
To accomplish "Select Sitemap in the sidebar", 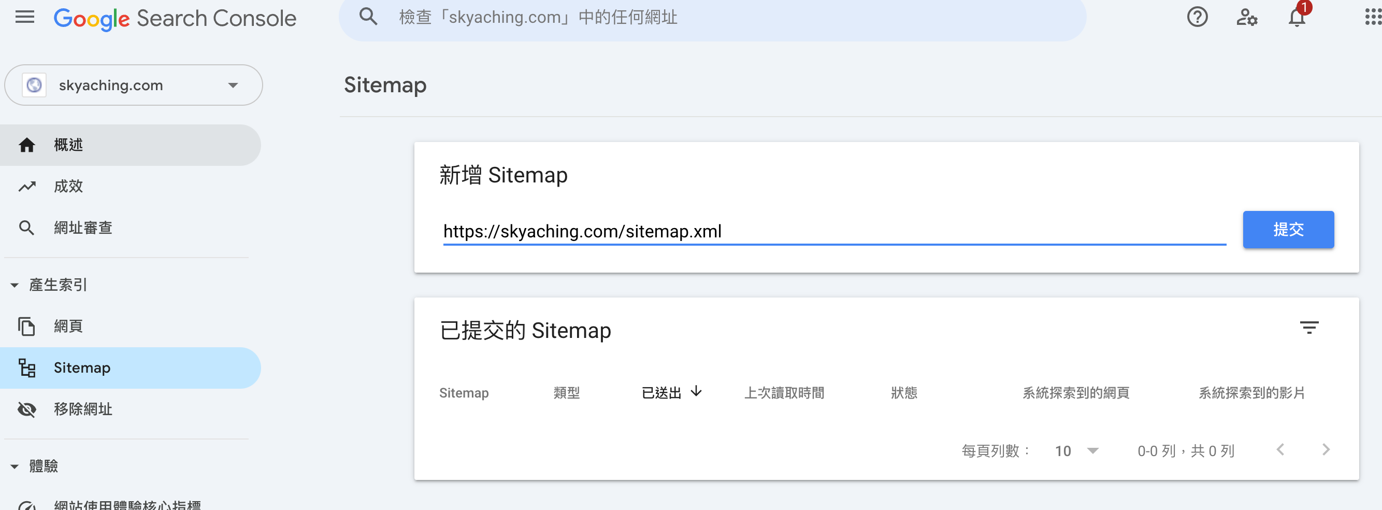I will pos(131,369).
